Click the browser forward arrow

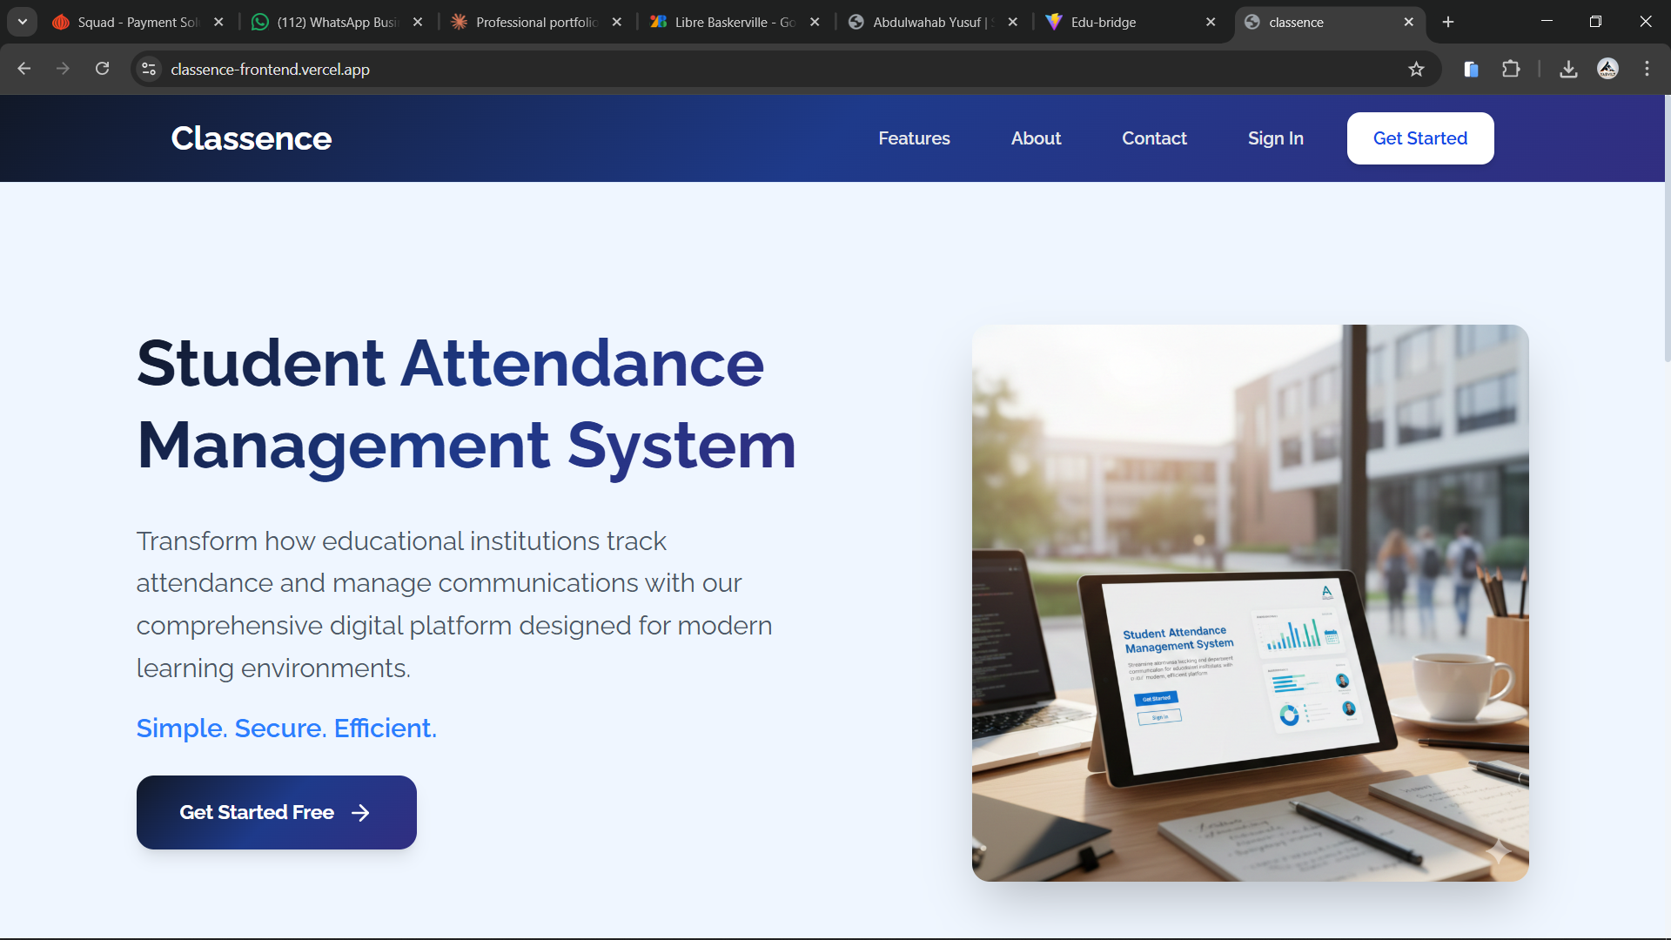click(x=63, y=69)
